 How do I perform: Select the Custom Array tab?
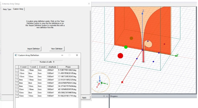click(x=18, y=9)
